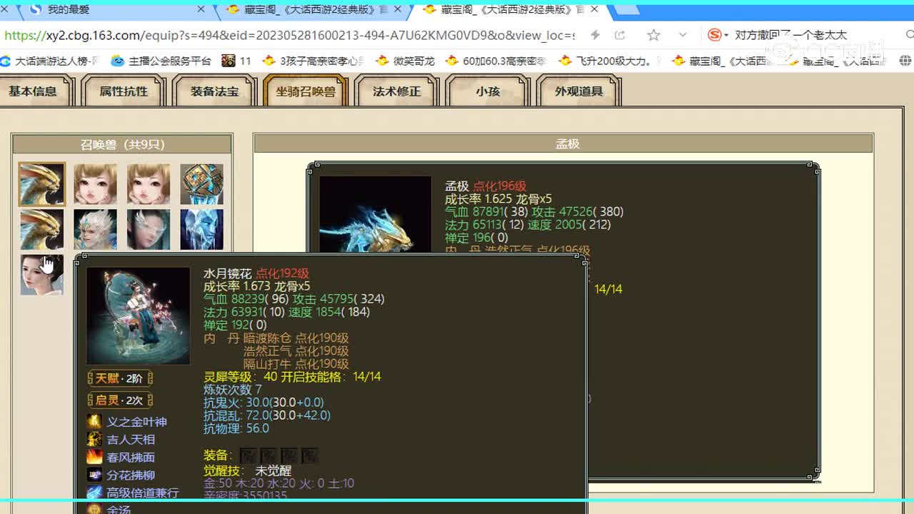Click the first empty 装备 slot
Image resolution: width=914 pixels, height=514 pixels.
(248, 455)
